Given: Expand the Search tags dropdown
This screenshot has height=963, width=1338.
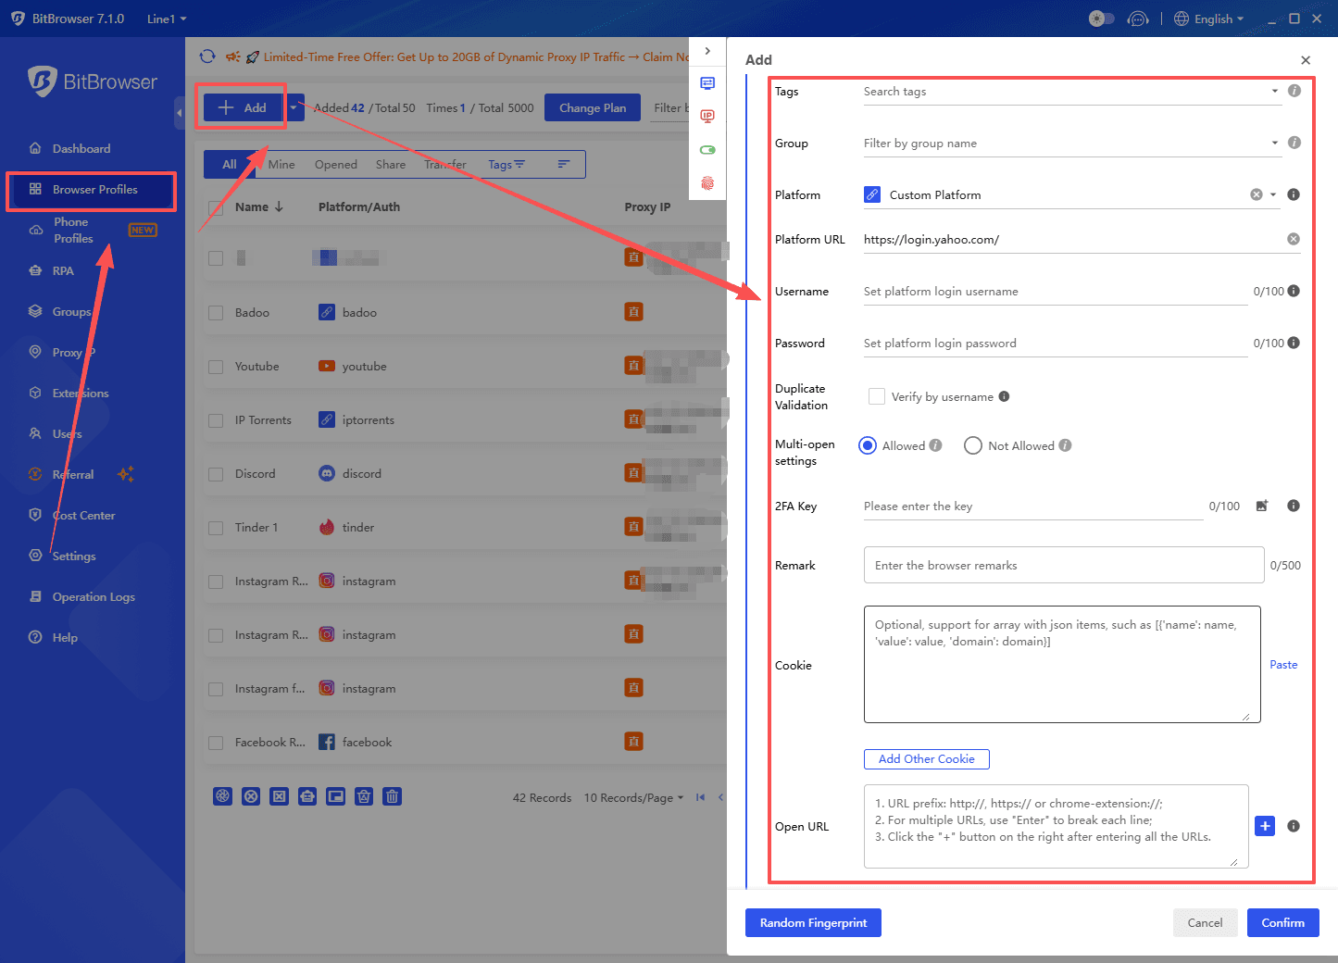Looking at the screenshot, I should [x=1071, y=92].
